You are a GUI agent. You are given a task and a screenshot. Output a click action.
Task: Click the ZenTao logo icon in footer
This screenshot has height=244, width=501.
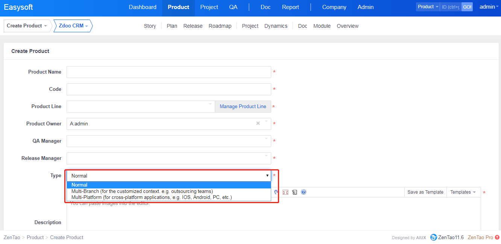(x=434, y=237)
